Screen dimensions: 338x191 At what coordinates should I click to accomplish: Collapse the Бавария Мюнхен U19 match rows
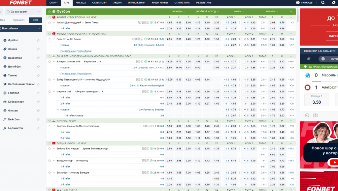coord(54,62)
